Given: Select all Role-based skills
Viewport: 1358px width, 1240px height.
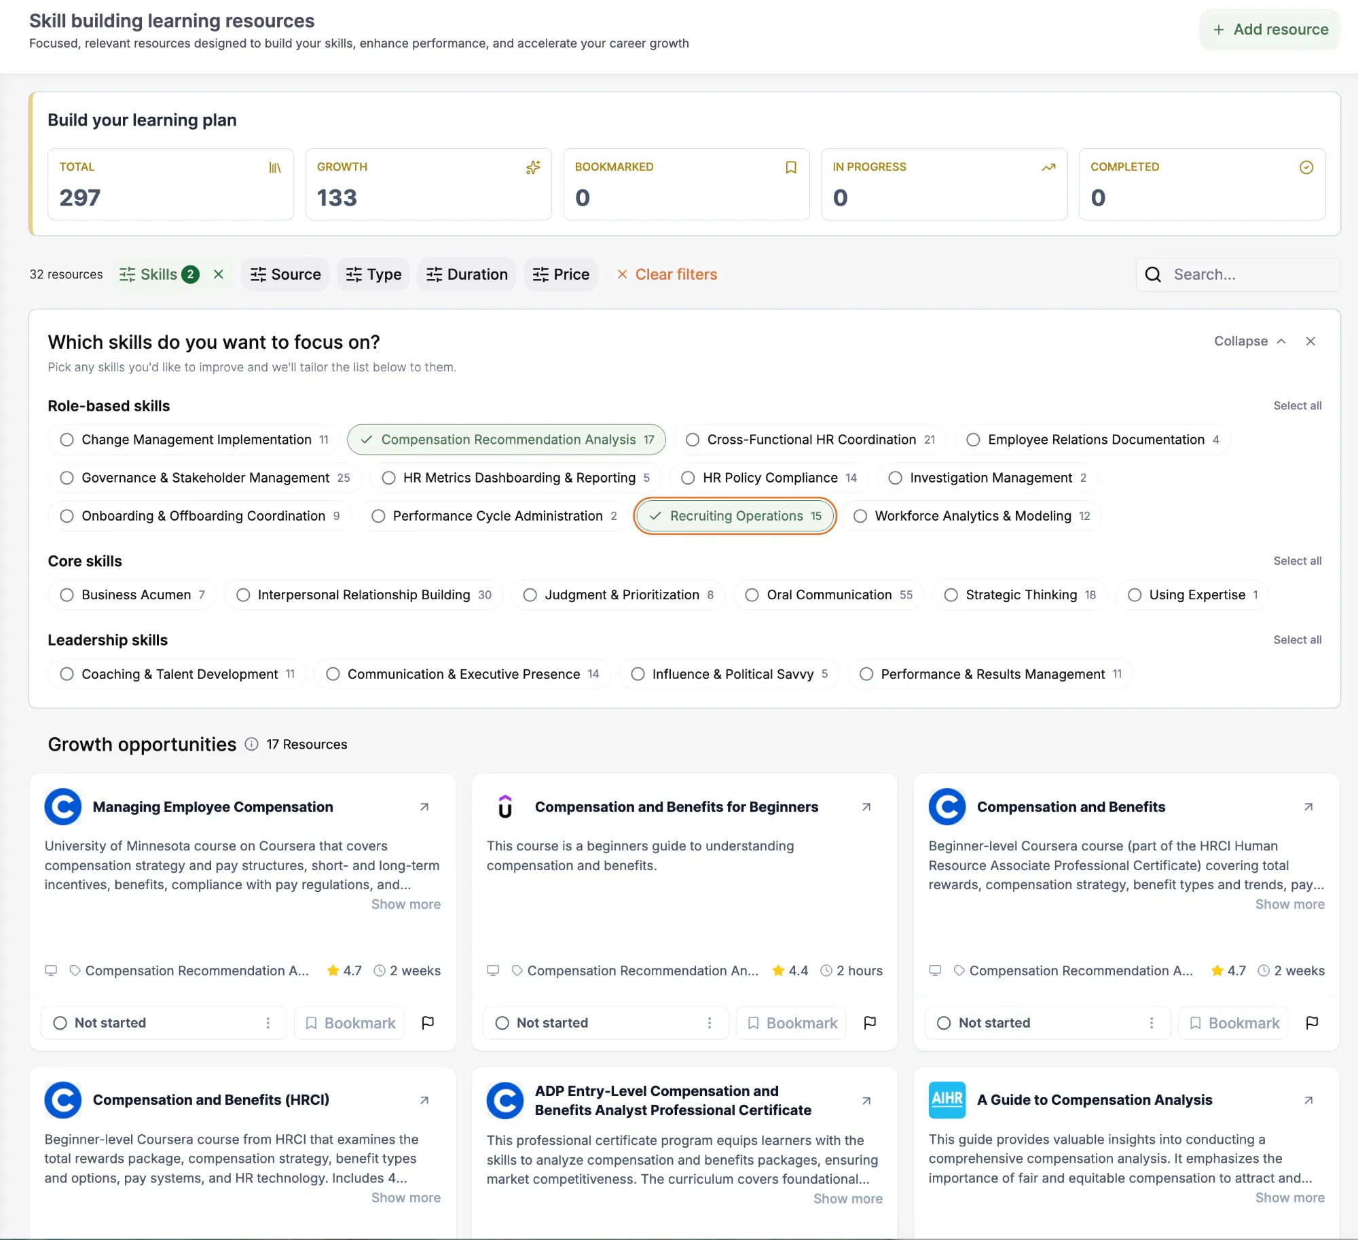Looking at the screenshot, I should [x=1298, y=406].
